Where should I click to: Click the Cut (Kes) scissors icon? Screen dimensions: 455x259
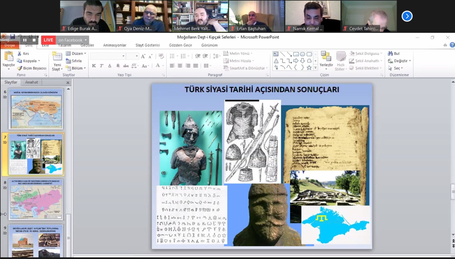point(19,53)
